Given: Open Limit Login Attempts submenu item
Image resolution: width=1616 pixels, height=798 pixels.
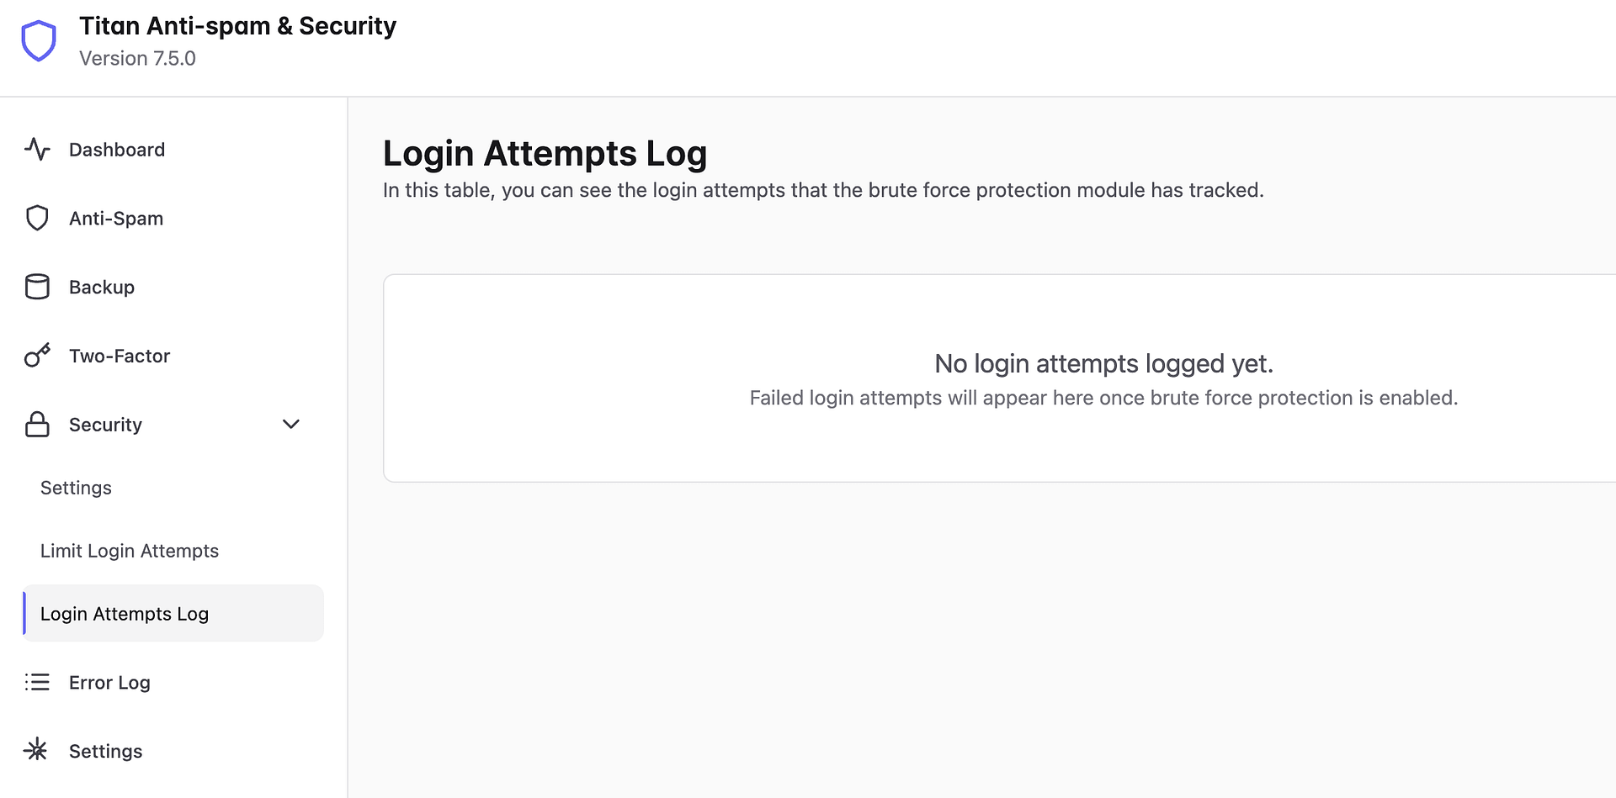Looking at the screenshot, I should [130, 552].
